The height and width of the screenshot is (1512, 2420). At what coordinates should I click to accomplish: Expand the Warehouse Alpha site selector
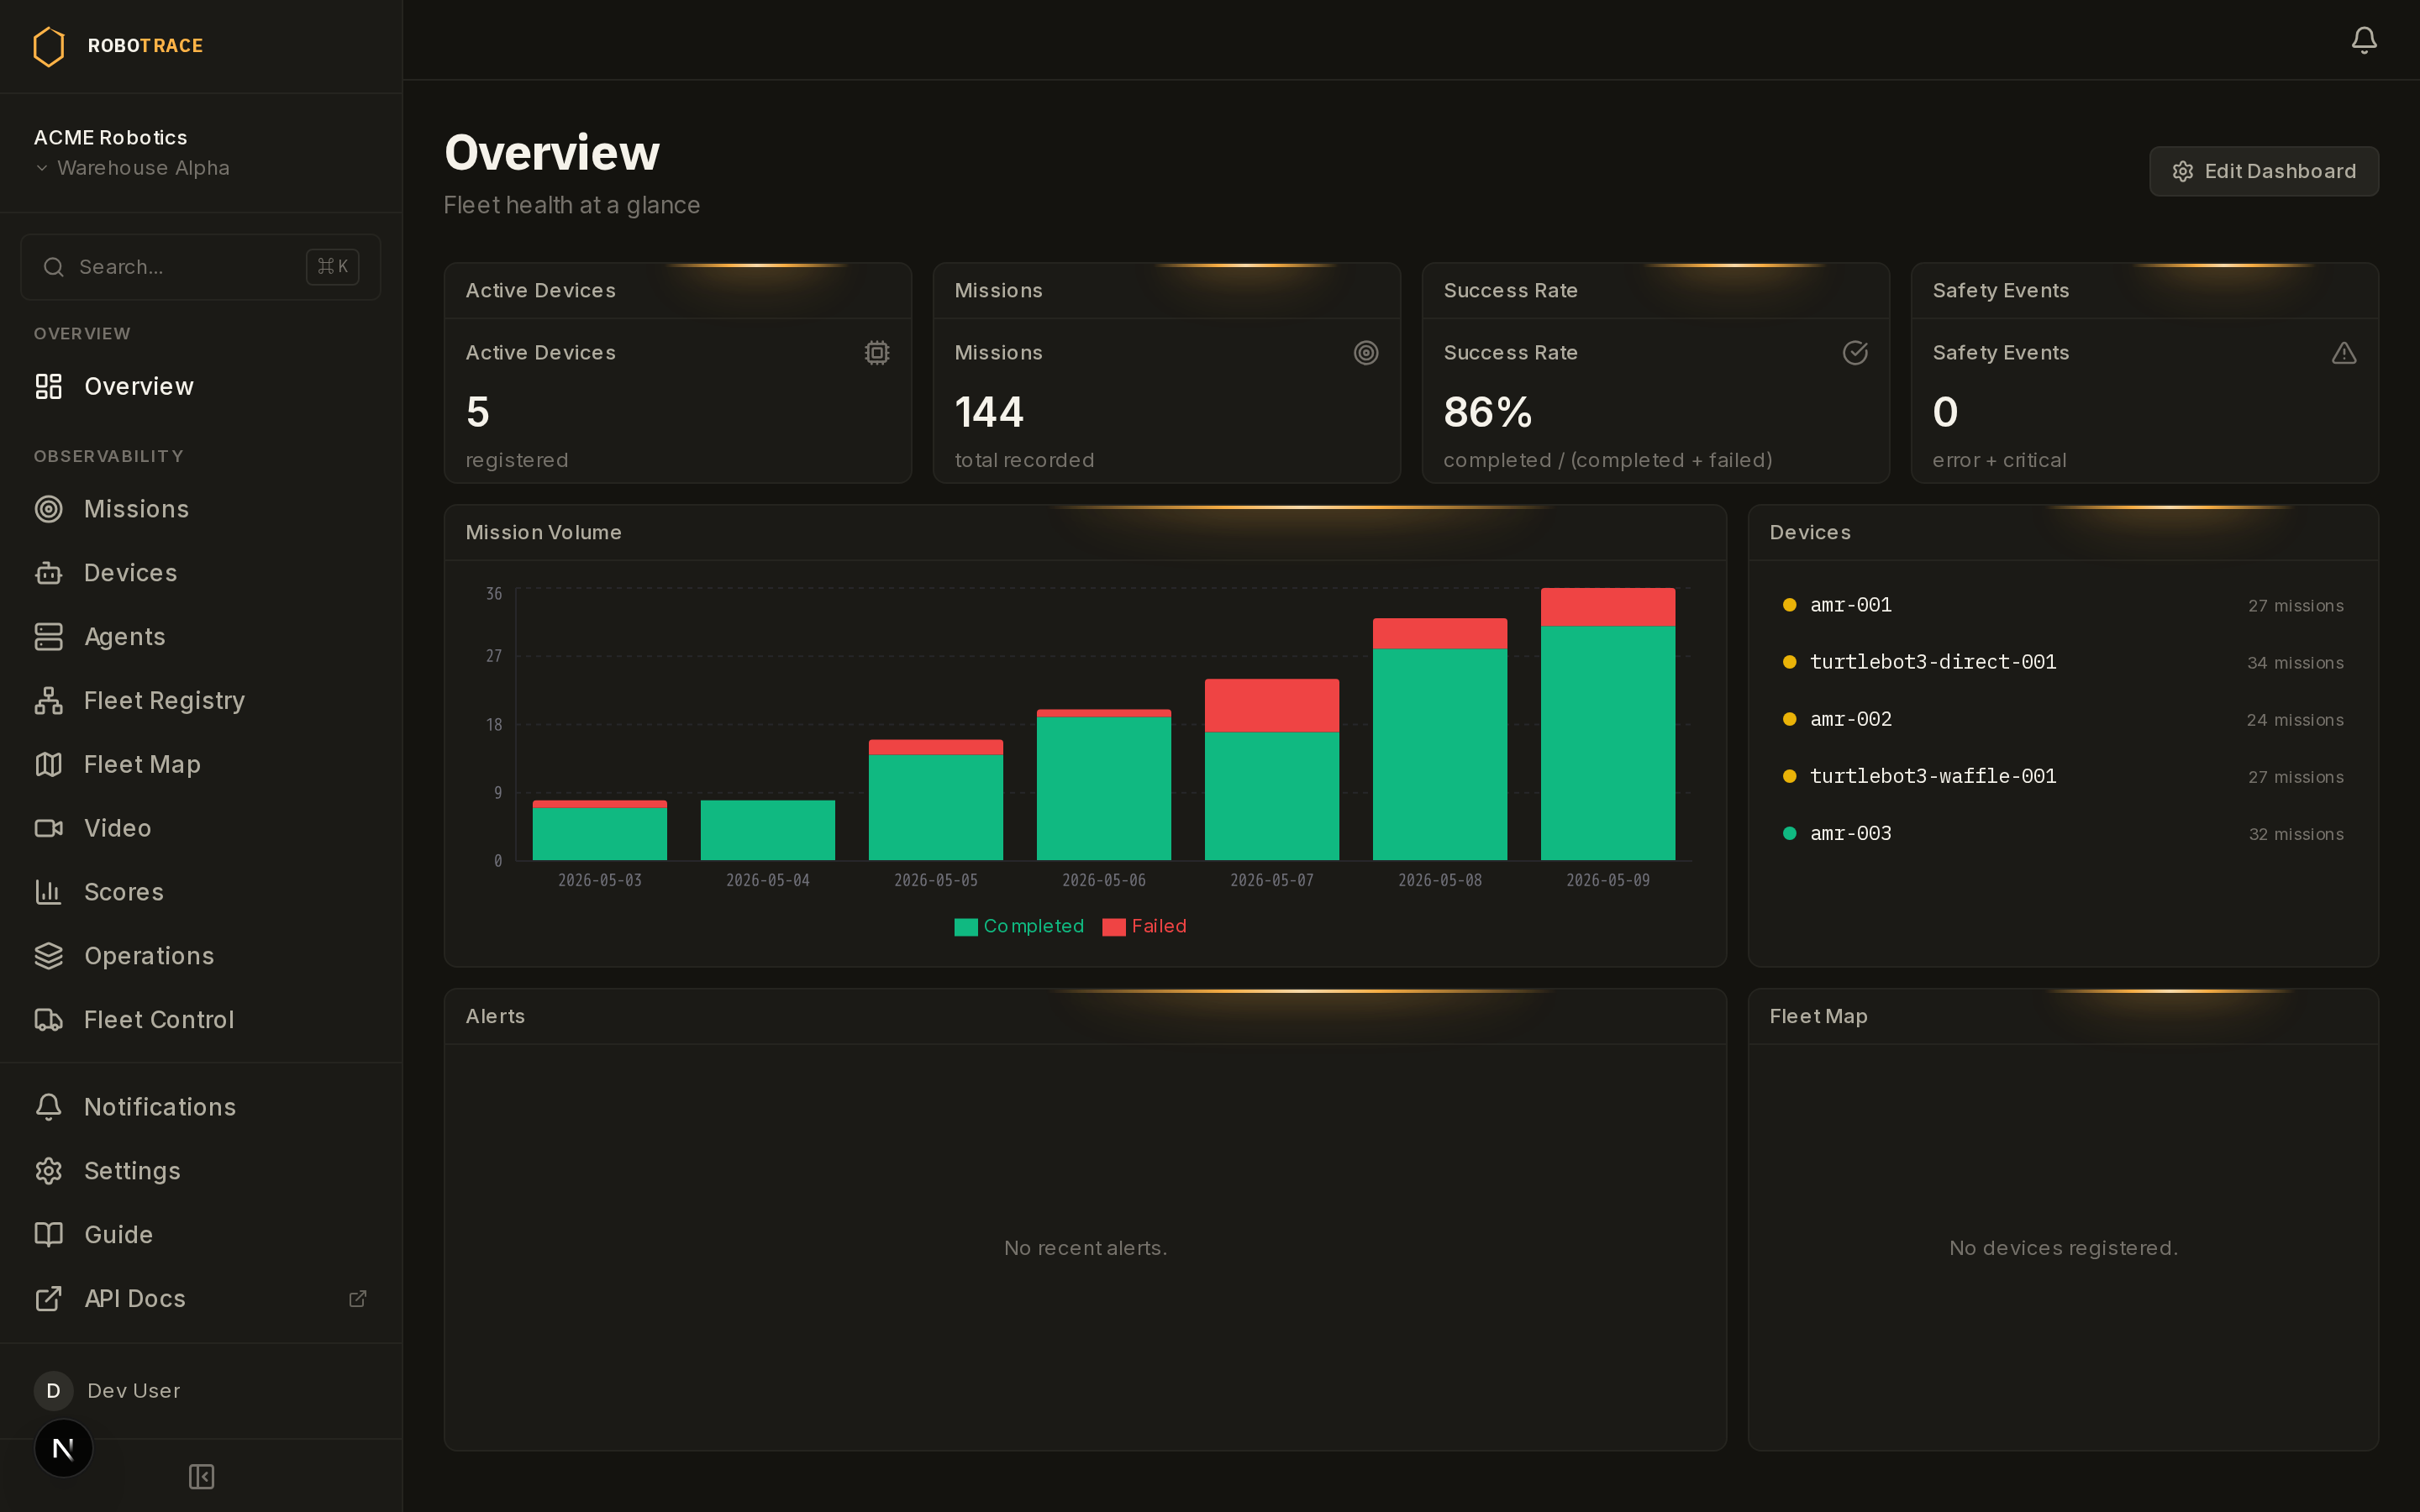[132, 168]
